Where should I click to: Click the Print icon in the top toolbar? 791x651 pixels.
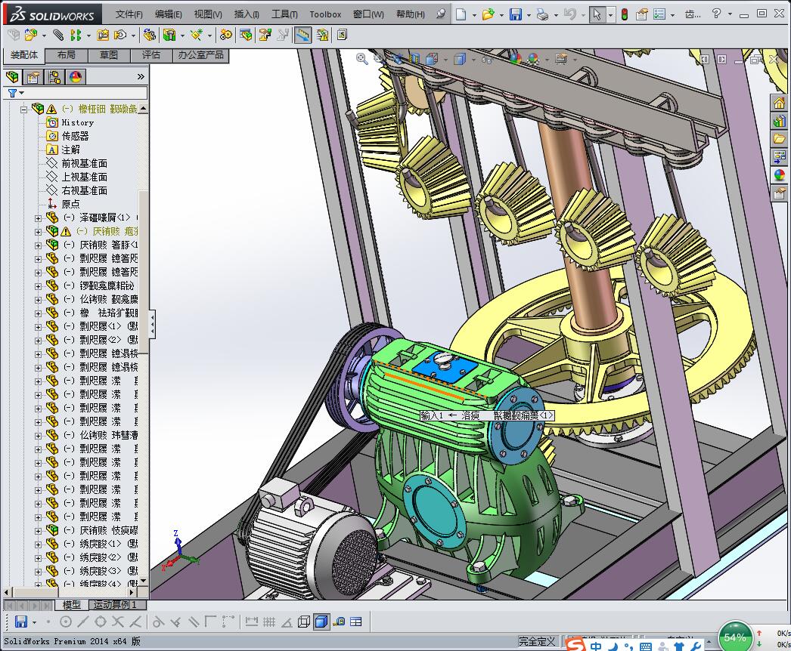(542, 14)
